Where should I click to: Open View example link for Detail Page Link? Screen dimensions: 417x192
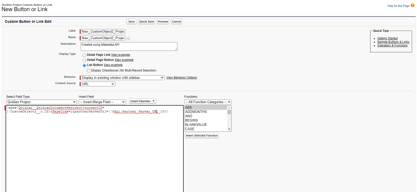coord(121,55)
